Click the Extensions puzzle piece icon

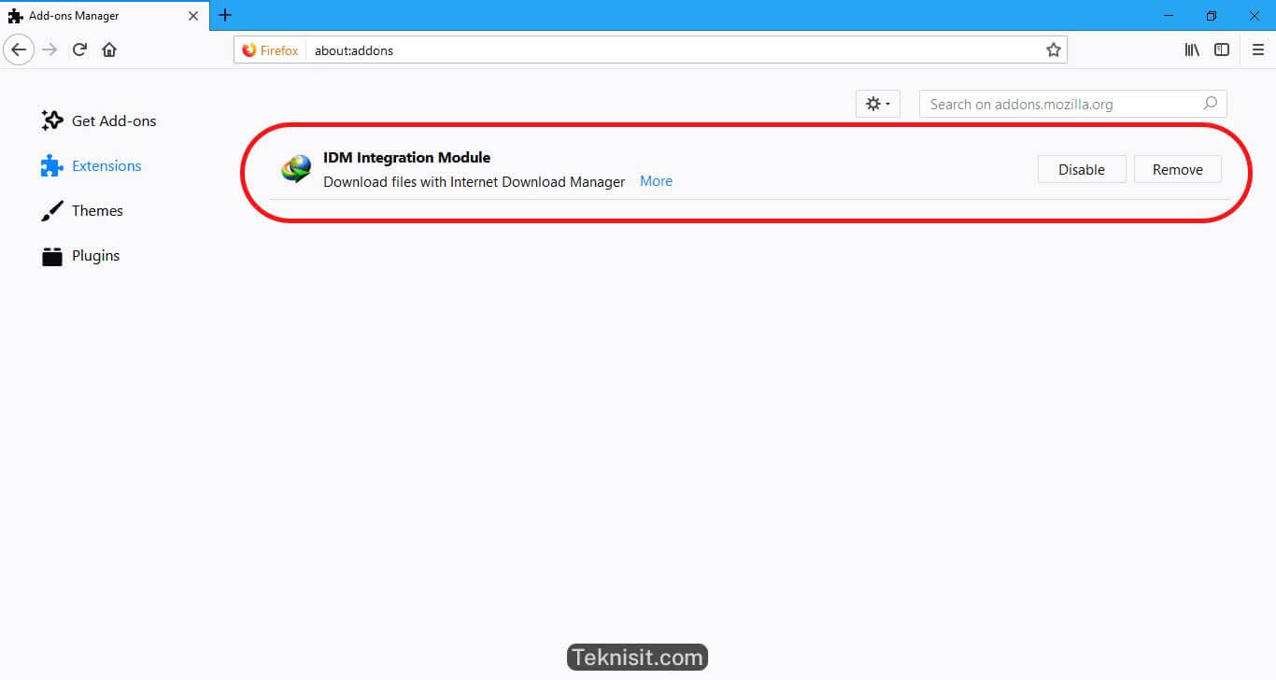click(x=51, y=166)
